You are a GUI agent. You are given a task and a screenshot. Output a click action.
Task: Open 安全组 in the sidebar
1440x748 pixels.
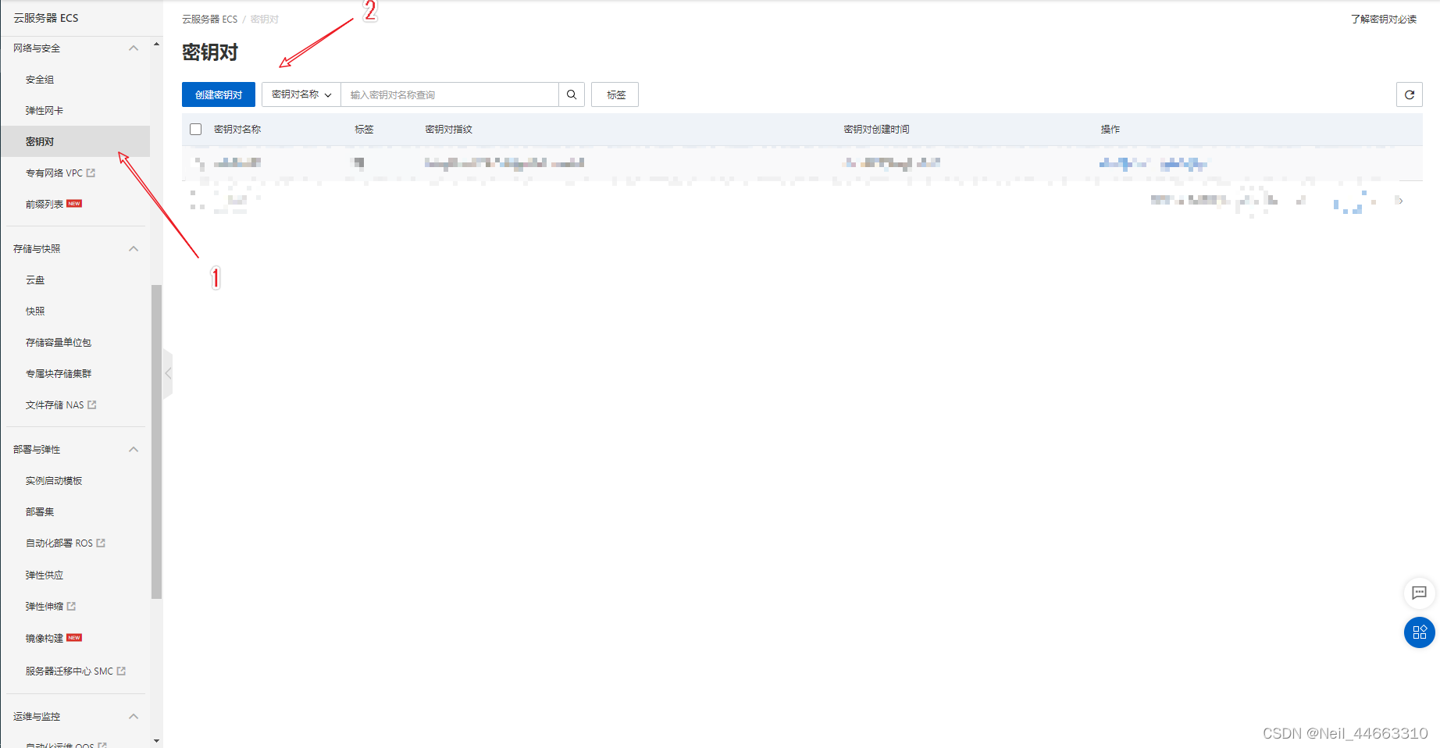(40, 80)
